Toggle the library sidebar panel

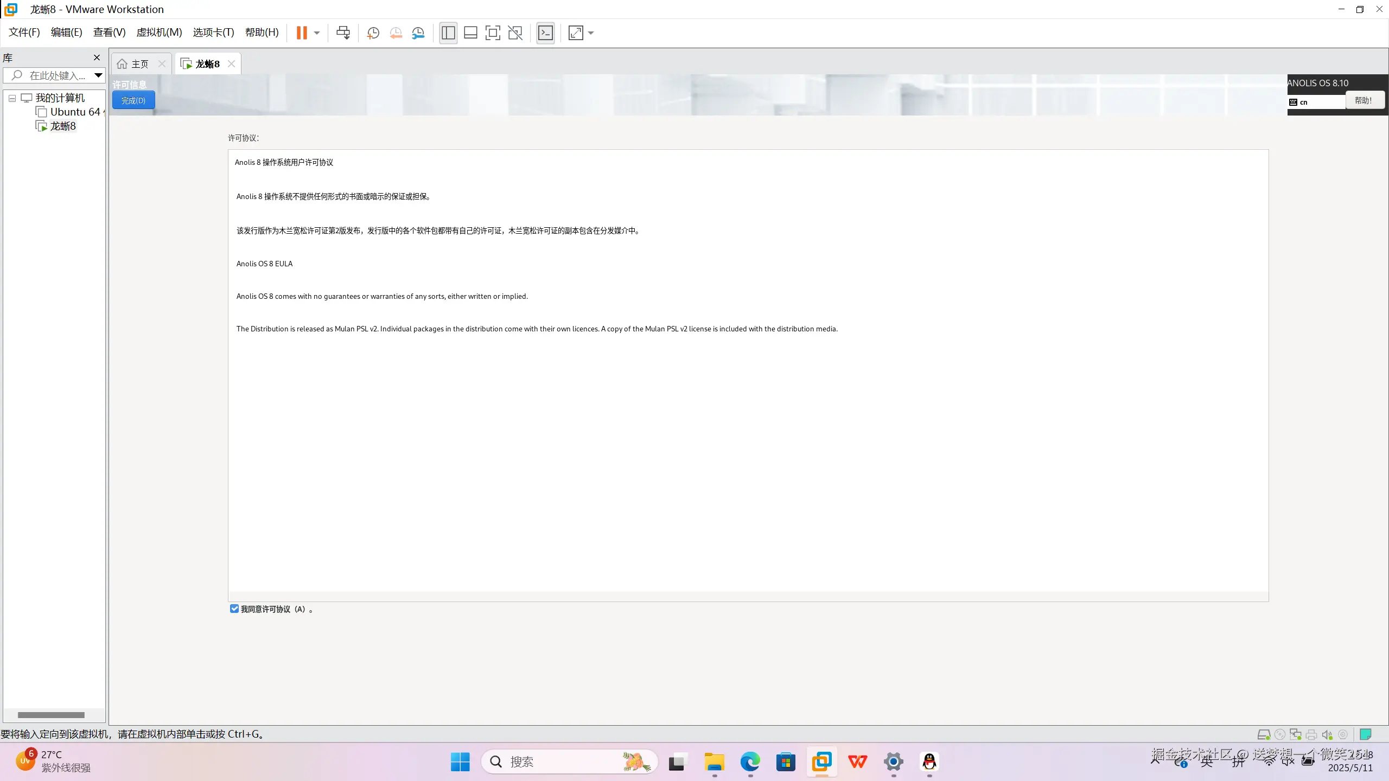tap(448, 33)
